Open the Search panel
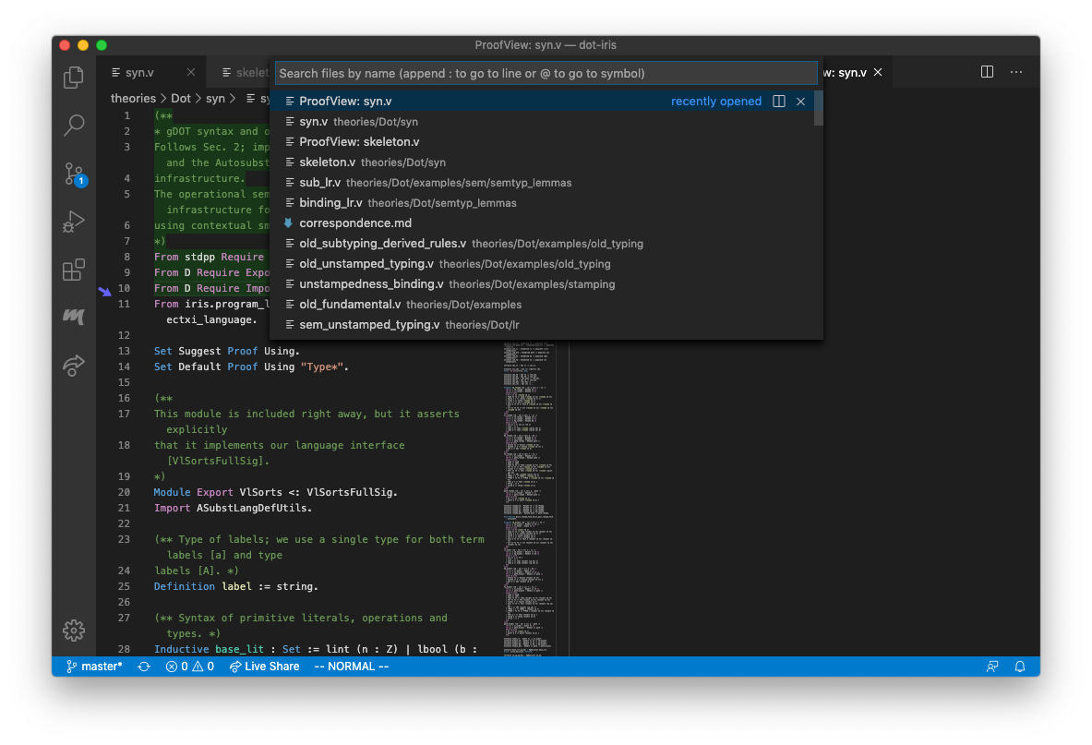 tap(74, 126)
